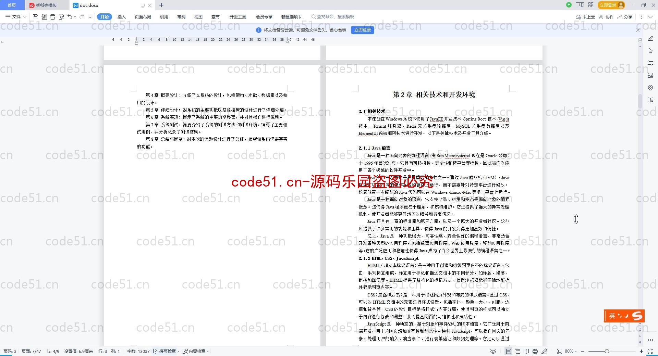The width and height of the screenshot is (658, 356).
Task: Click the 分享 share button
Action: tap(625, 17)
